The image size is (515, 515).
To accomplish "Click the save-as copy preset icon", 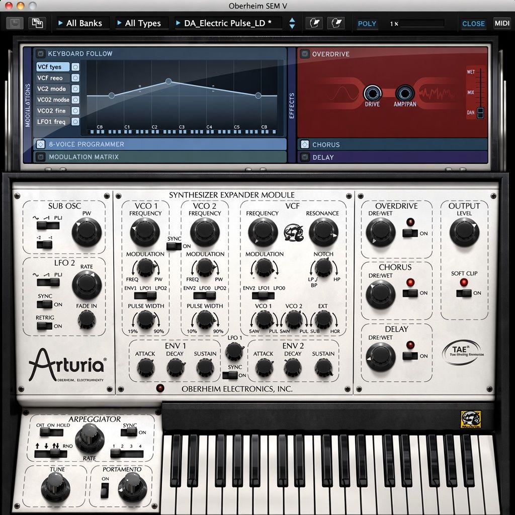I will coord(37,23).
